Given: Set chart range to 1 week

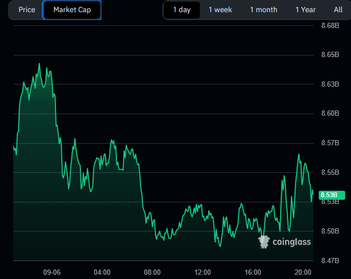Looking at the screenshot, I should click(220, 10).
